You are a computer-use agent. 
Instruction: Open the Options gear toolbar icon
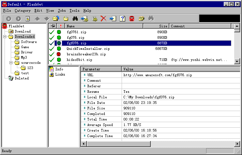pos(95,19)
